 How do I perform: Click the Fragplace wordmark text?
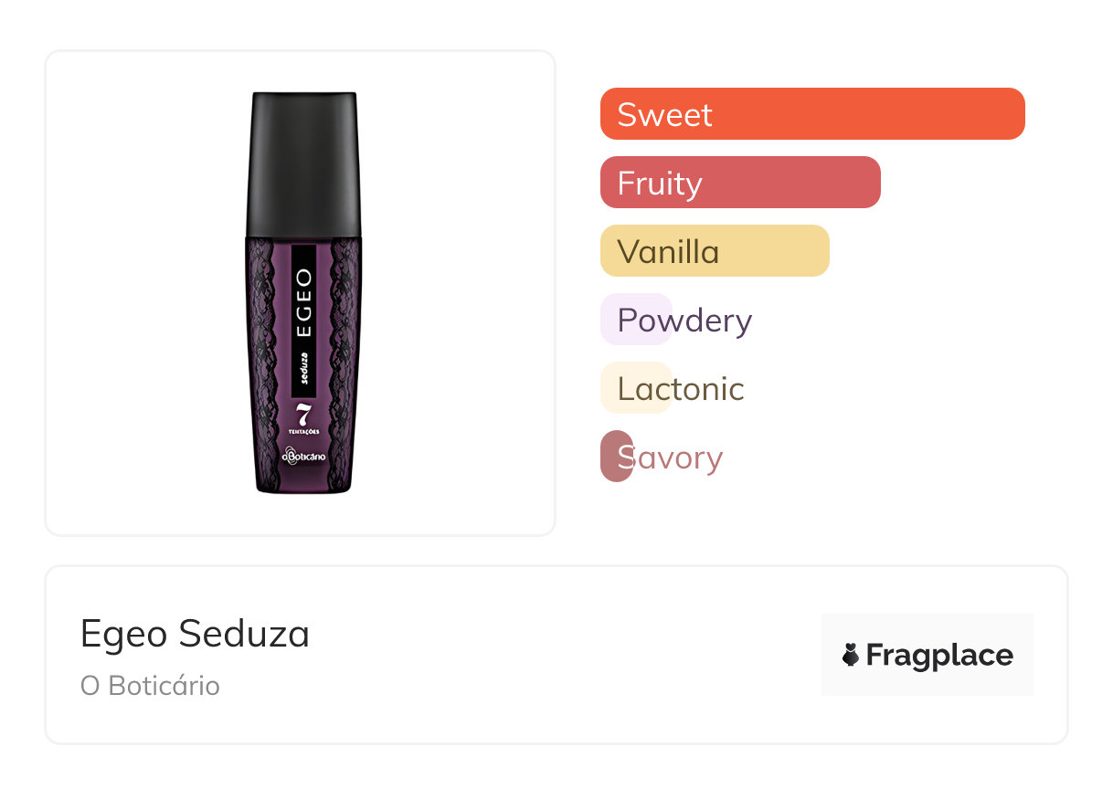coord(939,655)
